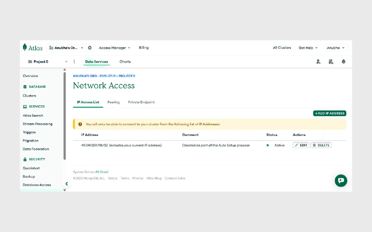
Task: Expand the Get Help dropdown
Action: pyautogui.click(x=308, y=48)
